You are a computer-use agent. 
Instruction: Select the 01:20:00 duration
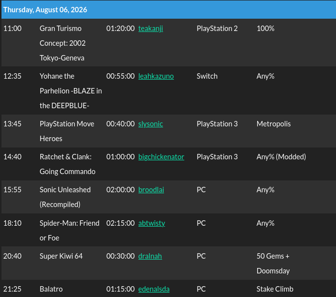click(x=120, y=29)
